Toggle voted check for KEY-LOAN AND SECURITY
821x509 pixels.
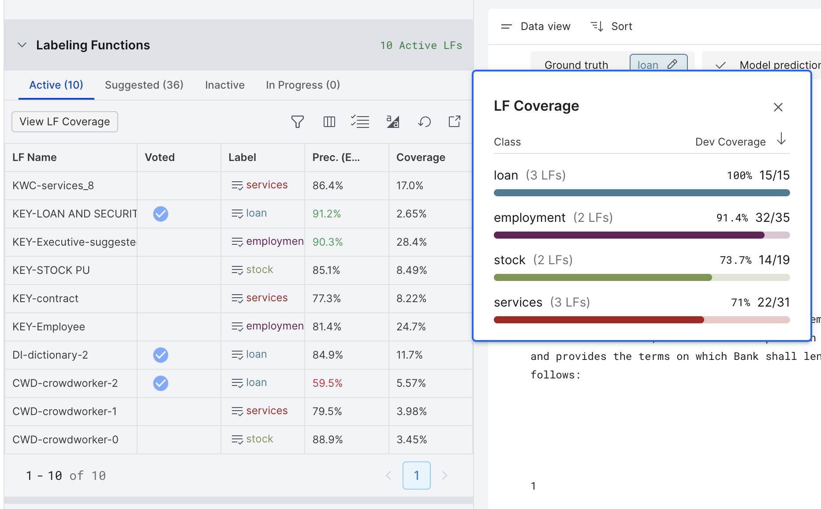click(x=160, y=214)
